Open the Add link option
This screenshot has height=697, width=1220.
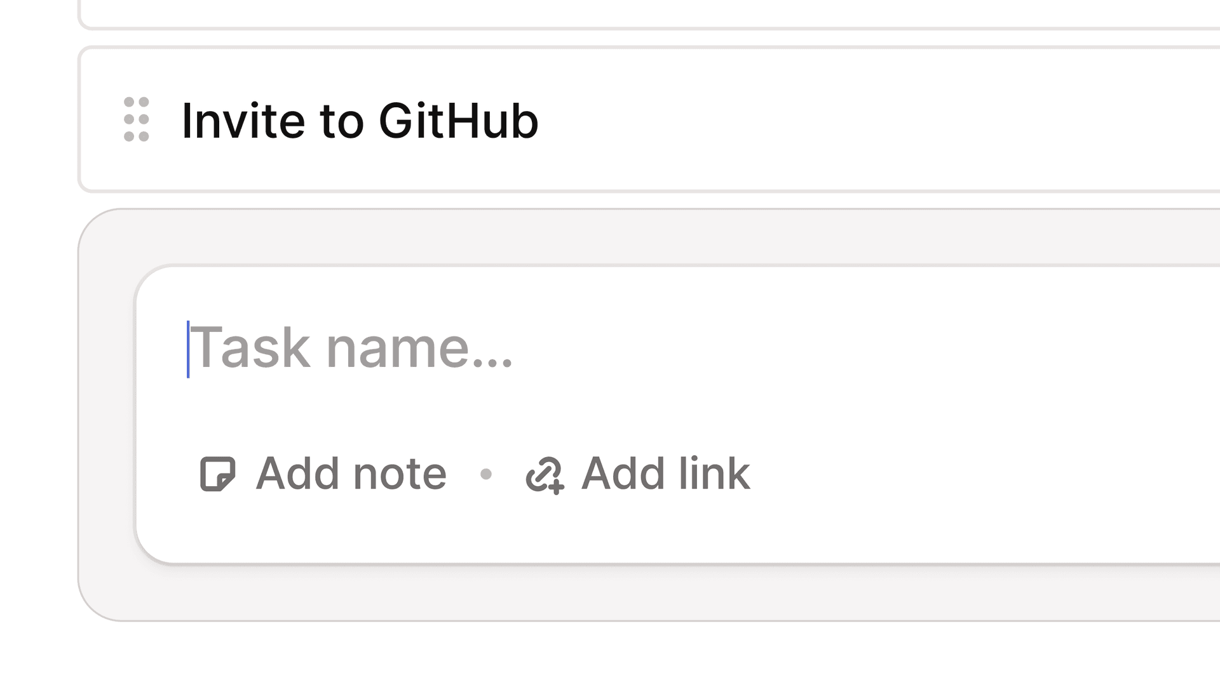point(635,473)
